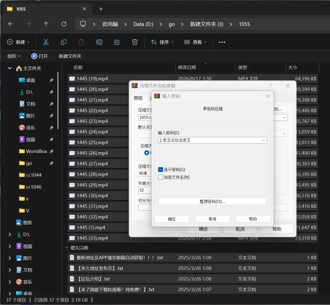Viewport: 330px width, 305px height.
Task: Open WorldBox folder in sidebar
Action: point(36,151)
